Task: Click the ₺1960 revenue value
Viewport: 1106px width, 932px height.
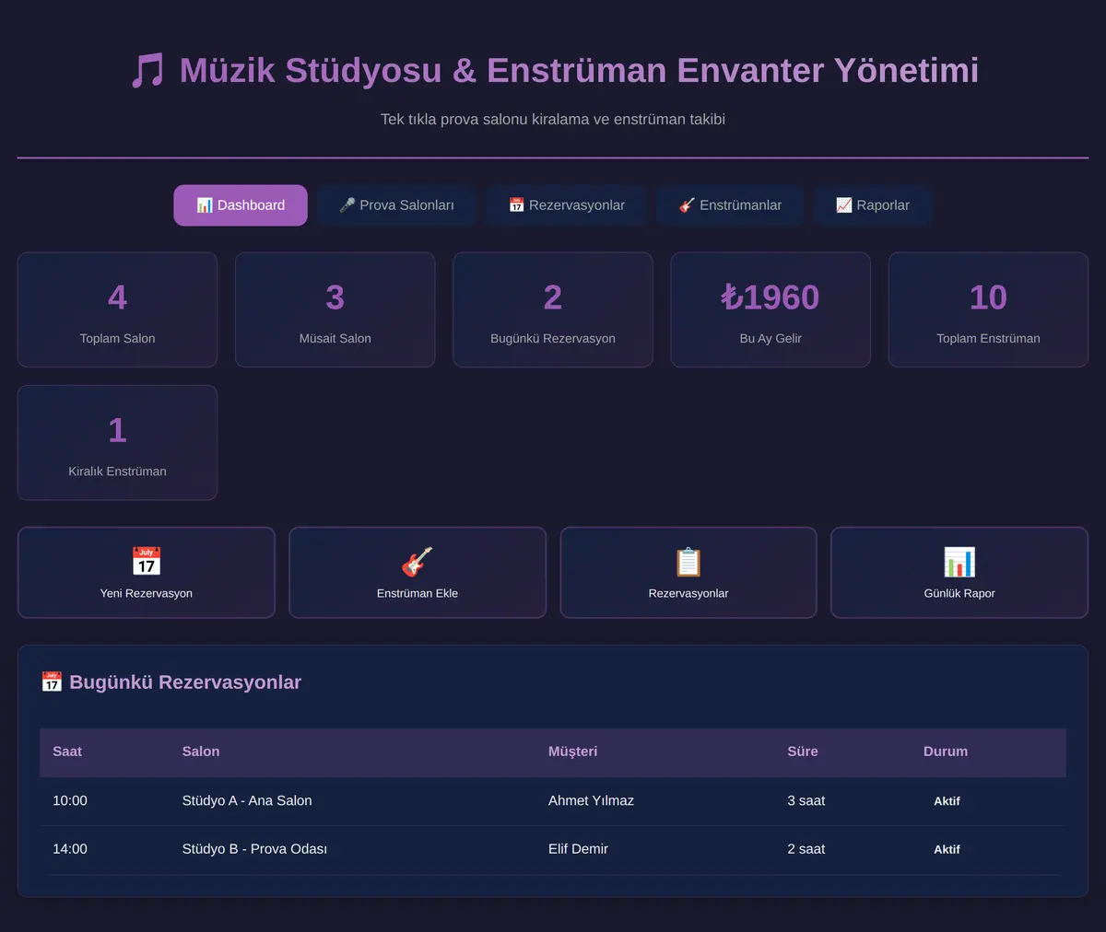Action: coord(771,297)
